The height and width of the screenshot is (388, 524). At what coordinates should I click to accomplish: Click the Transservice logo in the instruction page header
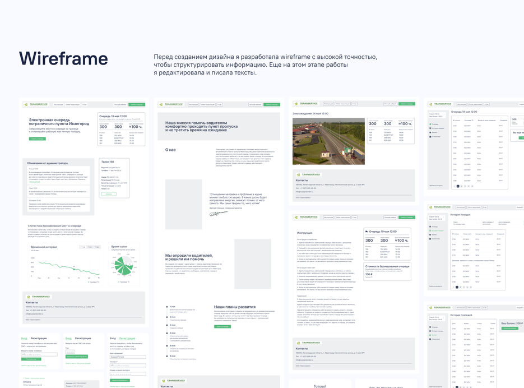[306, 217]
